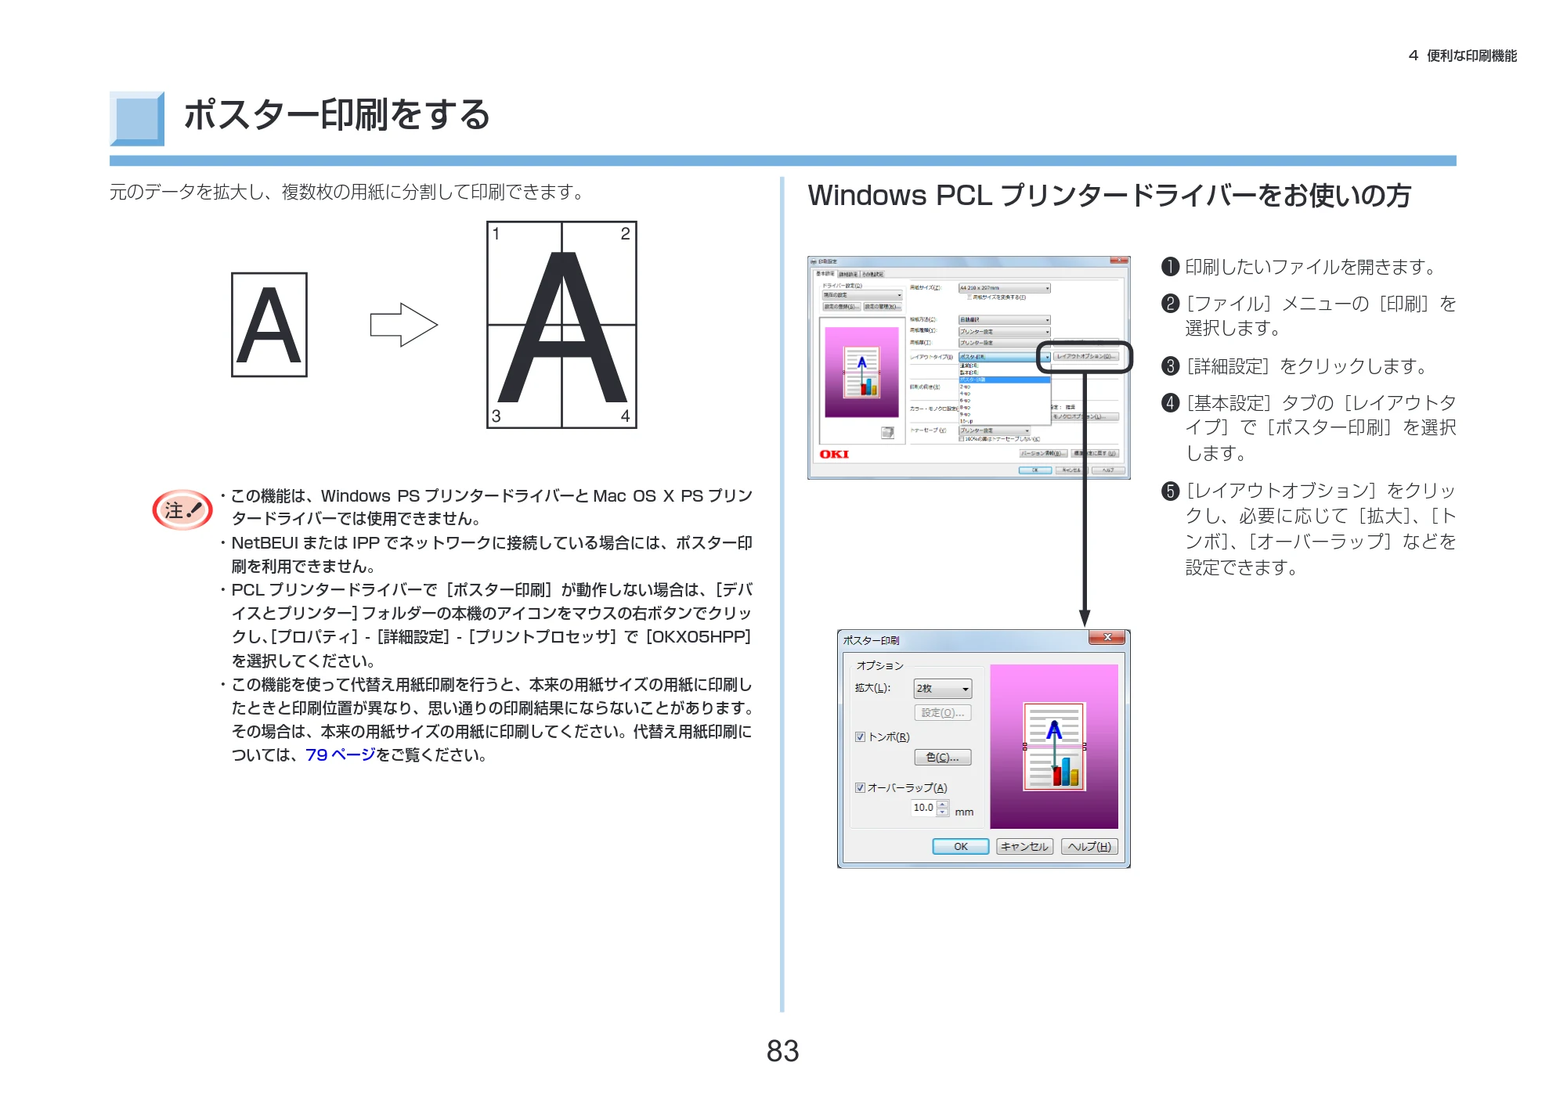This screenshot has height=1109, width=1567.
Task: Click キャンセル in the ポスター印刷 dialog
Action: click(1025, 846)
